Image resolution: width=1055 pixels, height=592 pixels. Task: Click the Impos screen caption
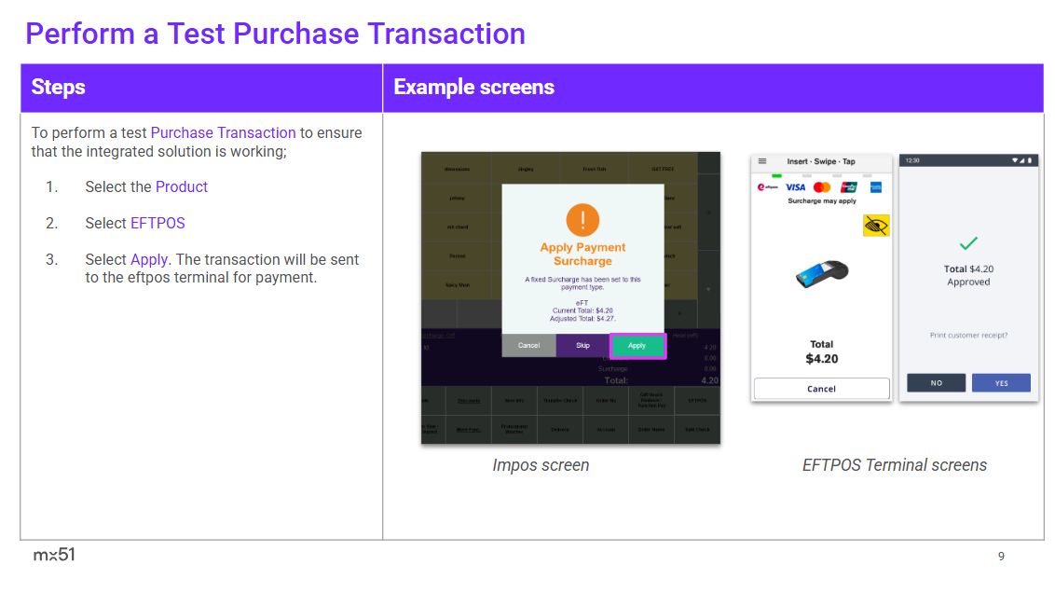(x=541, y=465)
